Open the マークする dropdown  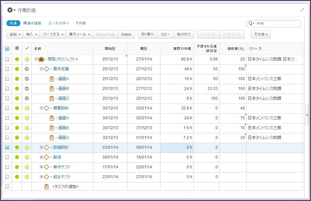53,34
